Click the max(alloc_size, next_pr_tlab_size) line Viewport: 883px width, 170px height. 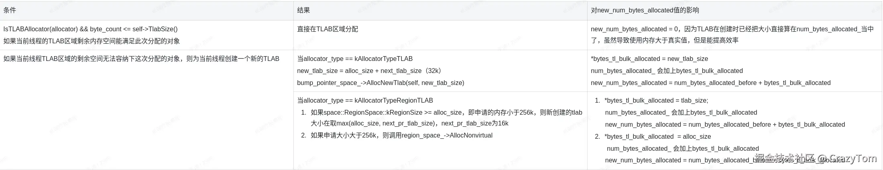coord(409,123)
